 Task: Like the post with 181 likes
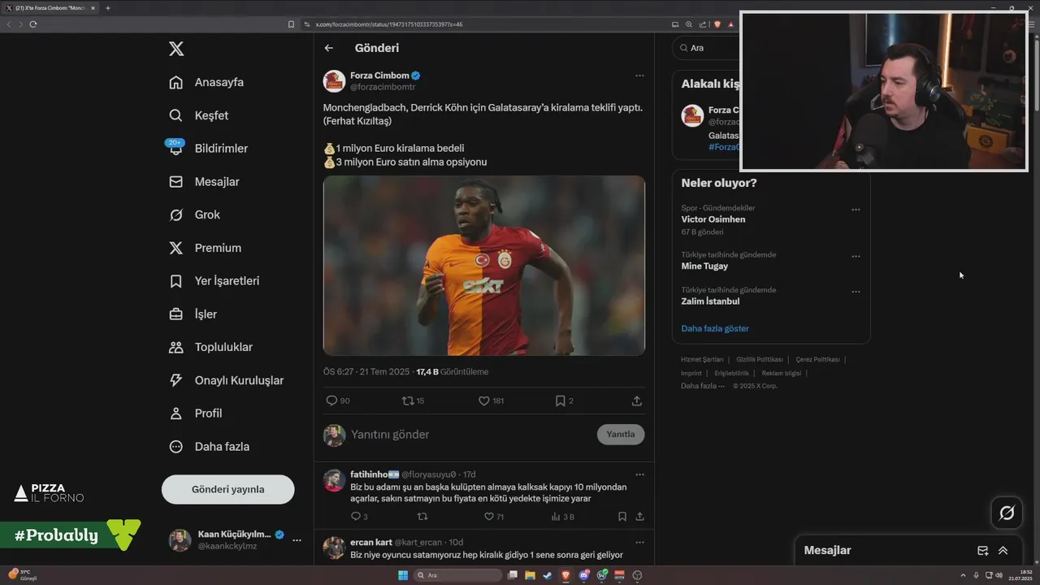click(491, 401)
